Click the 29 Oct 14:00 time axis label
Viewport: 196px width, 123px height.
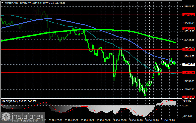click(88, 120)
